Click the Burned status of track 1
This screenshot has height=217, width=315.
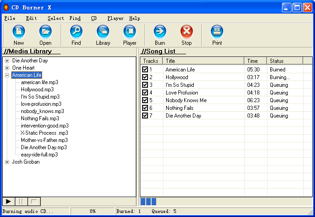pos(277,70)
